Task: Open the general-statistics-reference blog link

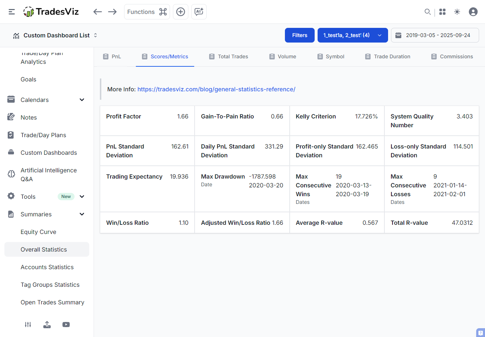Action: [x=216, y=89]
